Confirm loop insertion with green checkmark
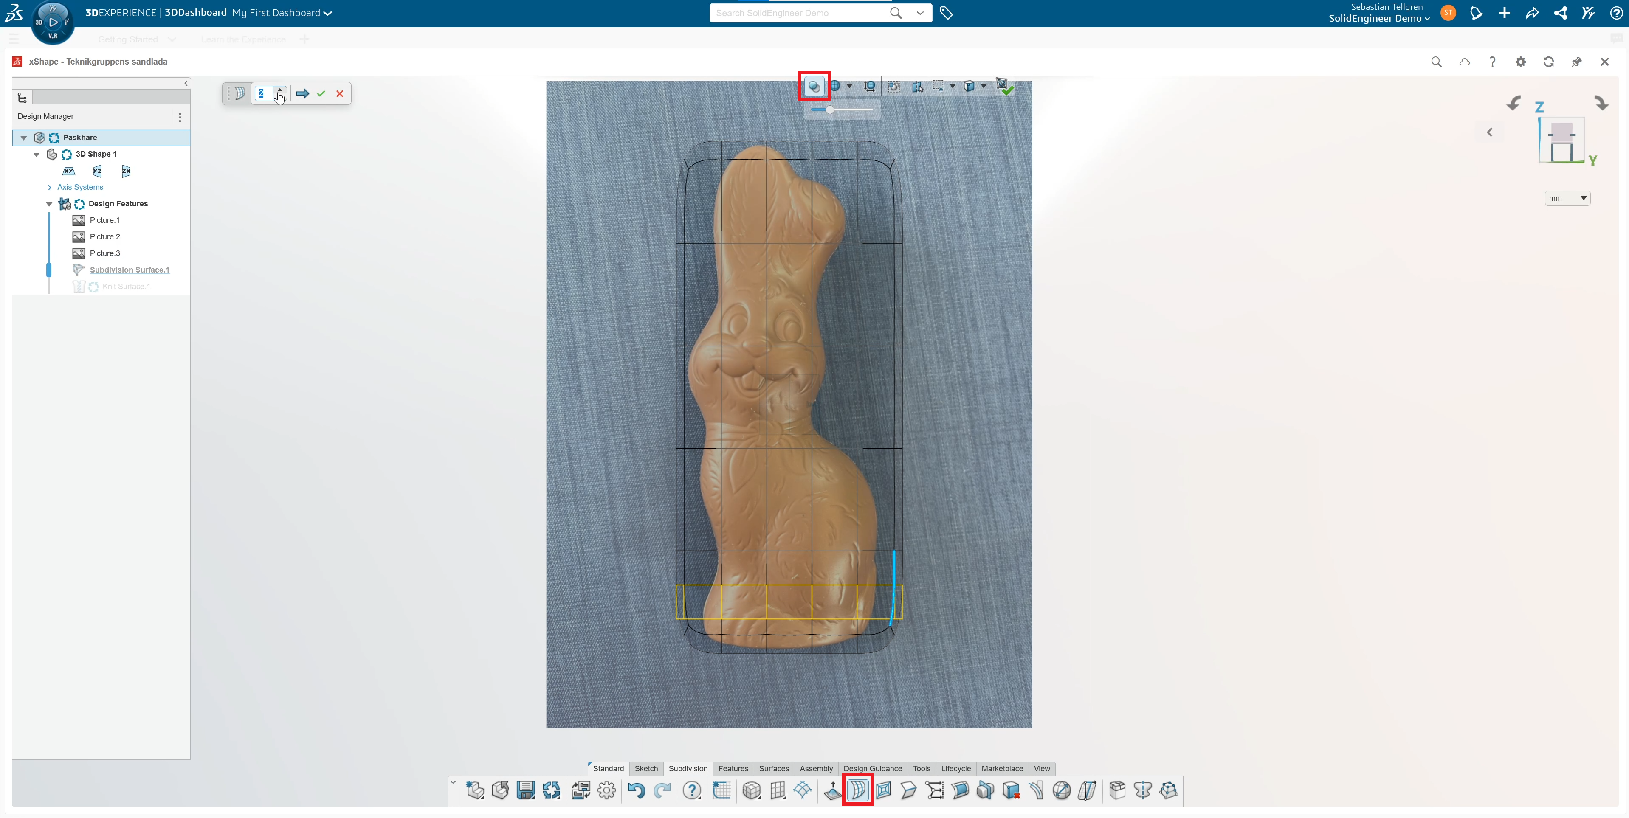Viewport: 1629px width, 818px height. (321, 93)
